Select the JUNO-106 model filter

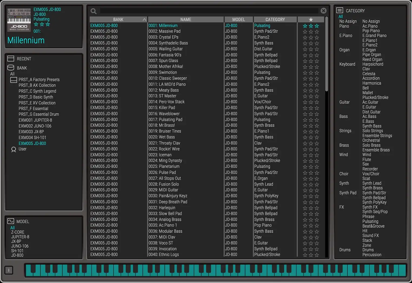click(x=20, y=246)
